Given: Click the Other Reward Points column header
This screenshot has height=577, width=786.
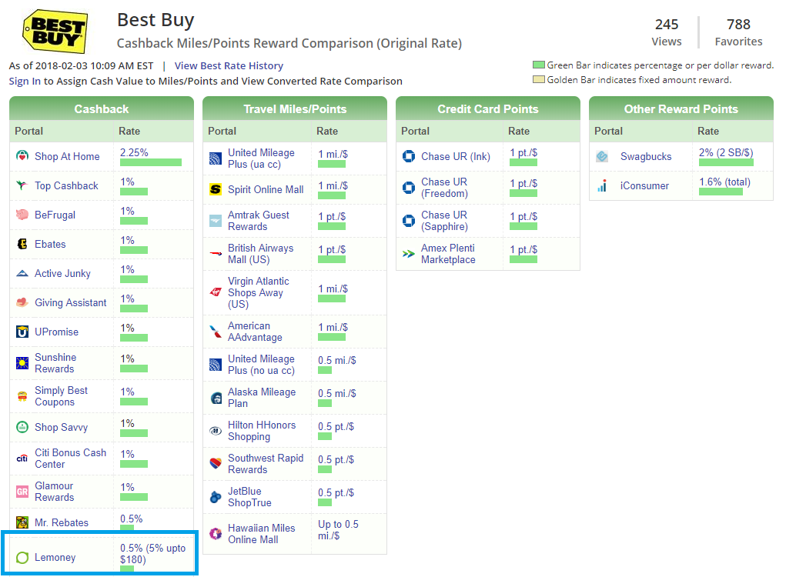Looking at the screenshot, I should (x=681, y=108).
